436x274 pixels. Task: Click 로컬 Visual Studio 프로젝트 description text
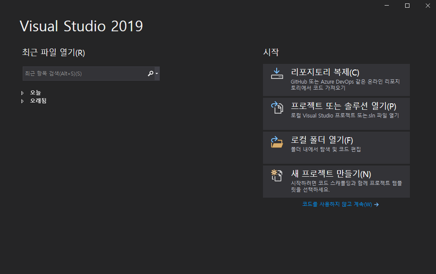pos(345,115)
